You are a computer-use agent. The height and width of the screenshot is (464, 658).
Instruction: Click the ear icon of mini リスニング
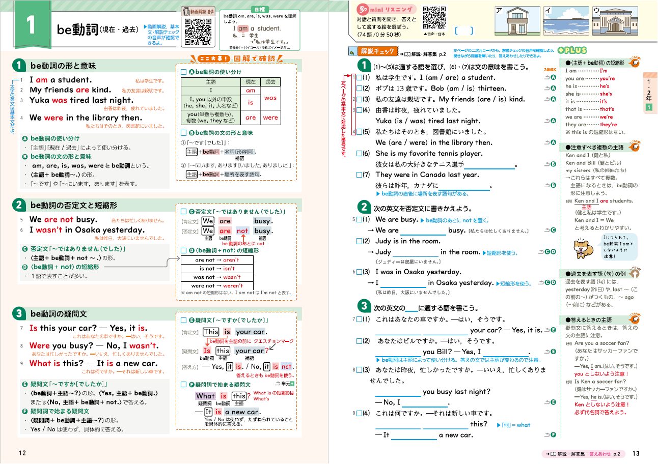coord(362,9)
